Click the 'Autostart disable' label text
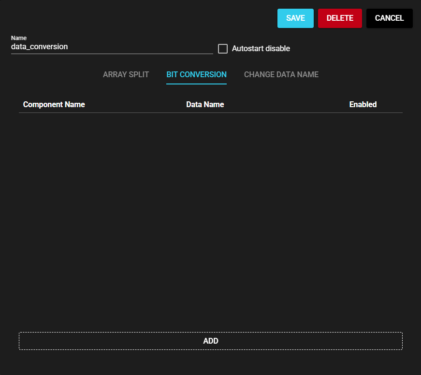The height and width of the screenshot is (375, 421). tap(261, 49)
